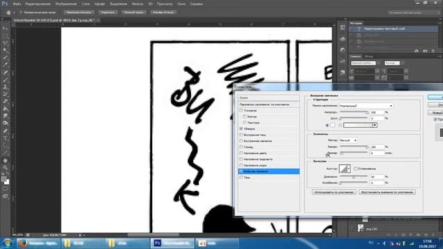Select Наложение узора style row
443x249 pixels.
tap(269, 165)
